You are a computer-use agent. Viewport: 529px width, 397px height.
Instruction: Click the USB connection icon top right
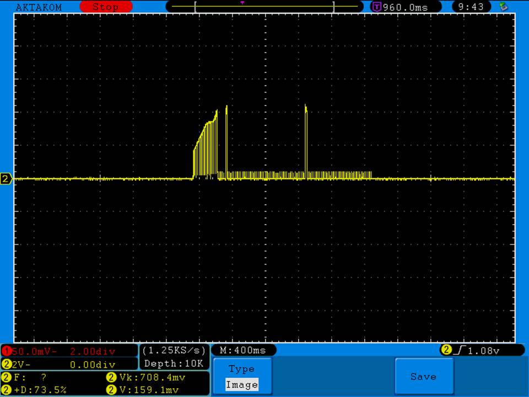click(504, 7)
